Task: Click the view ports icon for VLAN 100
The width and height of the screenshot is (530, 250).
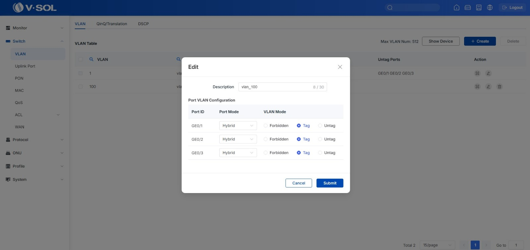Action: pos(477,86)
